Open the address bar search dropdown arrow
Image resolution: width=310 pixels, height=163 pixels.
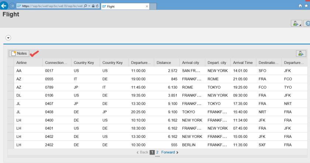coord(89,6)
